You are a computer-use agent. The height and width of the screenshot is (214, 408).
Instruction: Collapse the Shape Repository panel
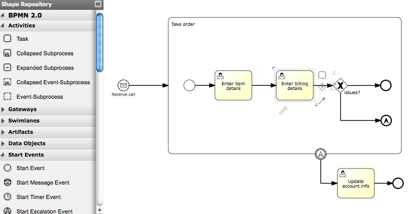pos(98,4)
